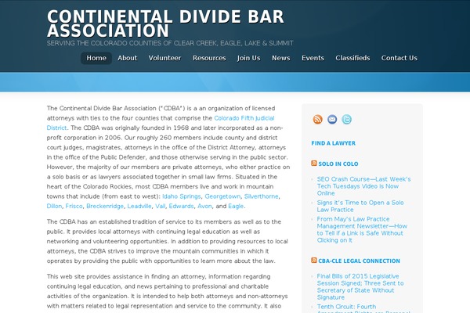The width and height of the screenshot is (470, 313).
Task: Open the Breckenridge link
Action: coord(105,206)
